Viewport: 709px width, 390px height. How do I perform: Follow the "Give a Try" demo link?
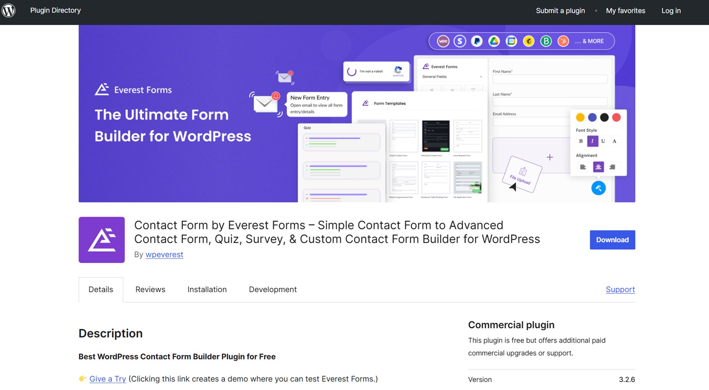tap(107, 379)
